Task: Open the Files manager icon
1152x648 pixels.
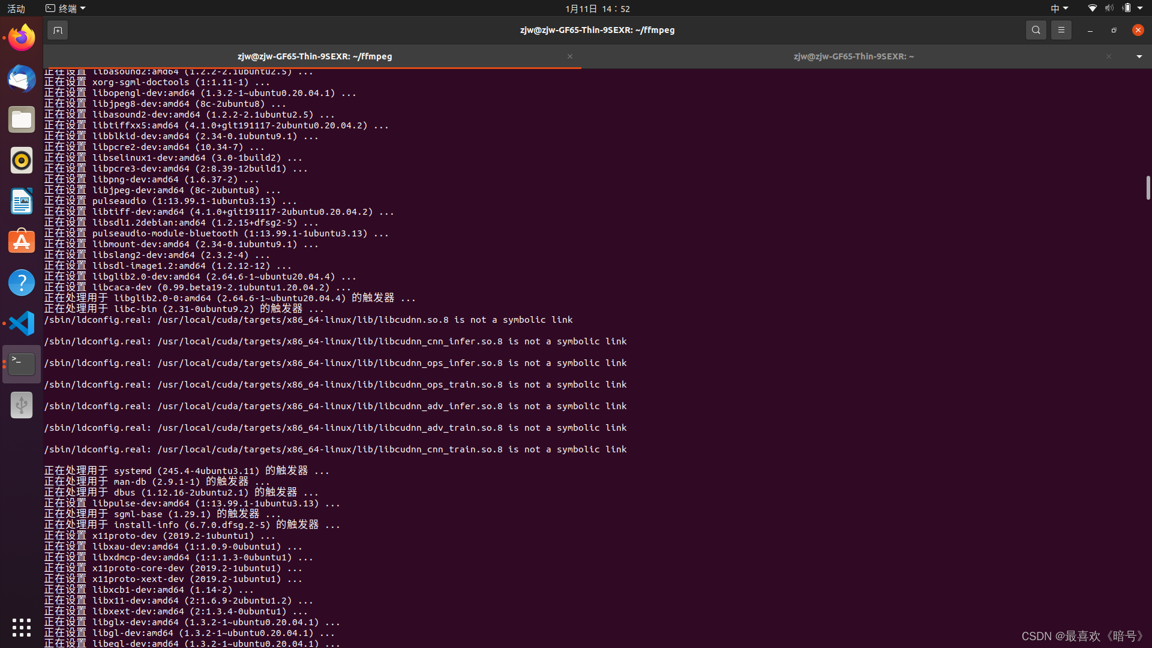Action: [x=22, y=119]
